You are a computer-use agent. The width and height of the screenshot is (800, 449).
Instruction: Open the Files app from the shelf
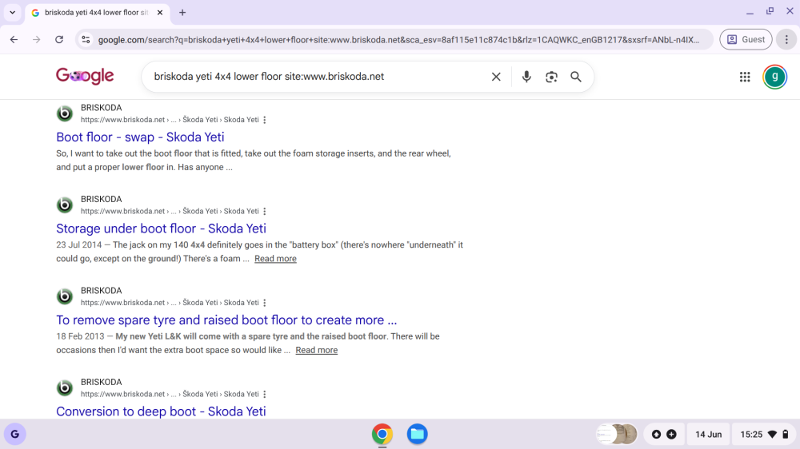point(417,435)
